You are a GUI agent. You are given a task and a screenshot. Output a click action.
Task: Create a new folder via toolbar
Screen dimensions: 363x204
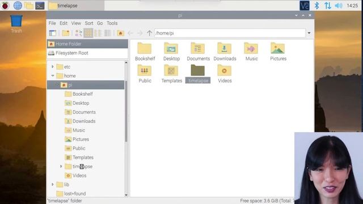(66, 33)
